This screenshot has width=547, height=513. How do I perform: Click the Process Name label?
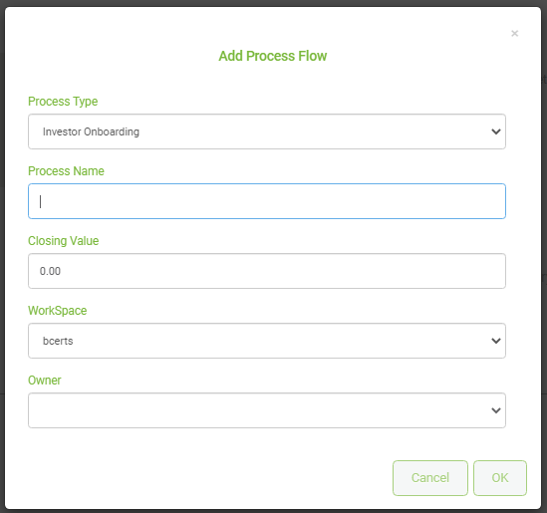tap(66, 171)
